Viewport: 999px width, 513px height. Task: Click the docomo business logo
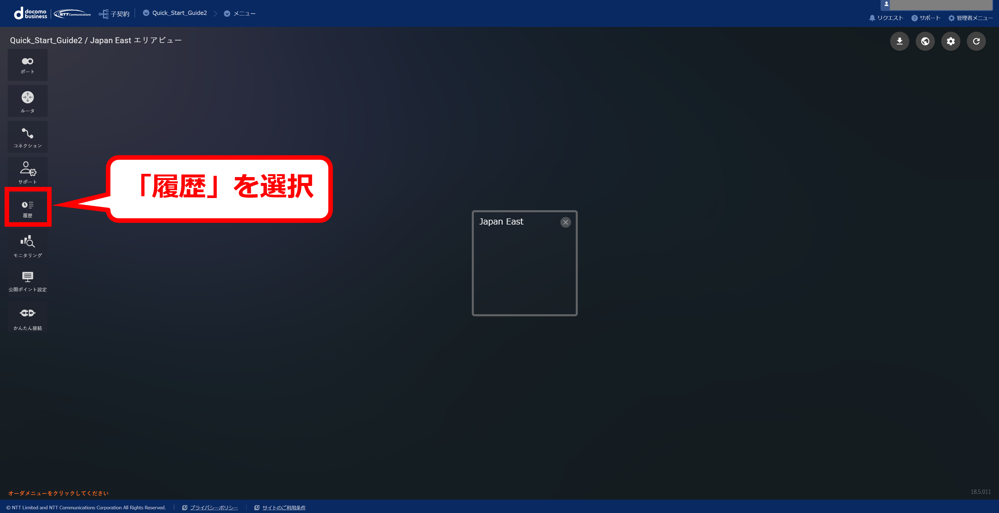(31, 14)
